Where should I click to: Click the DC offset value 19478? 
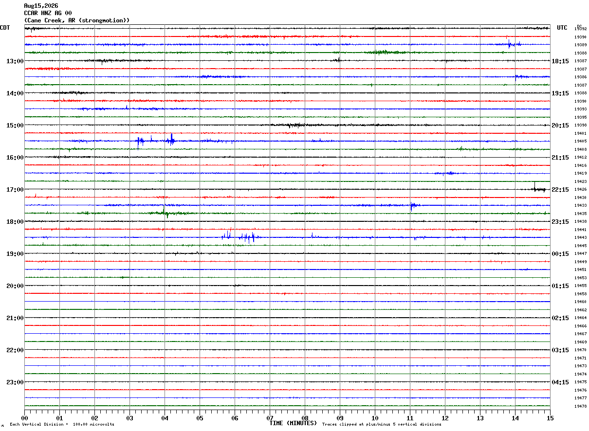pyautogui.click(x=580, y=406)
